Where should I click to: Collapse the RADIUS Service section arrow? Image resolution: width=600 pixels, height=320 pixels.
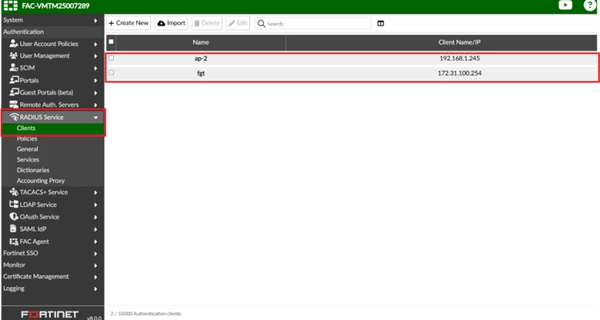tap(95, 118)
